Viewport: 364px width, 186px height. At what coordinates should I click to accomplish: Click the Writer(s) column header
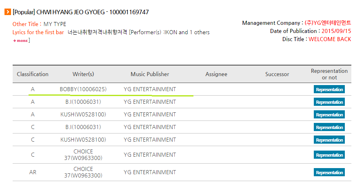click(83, 74)
